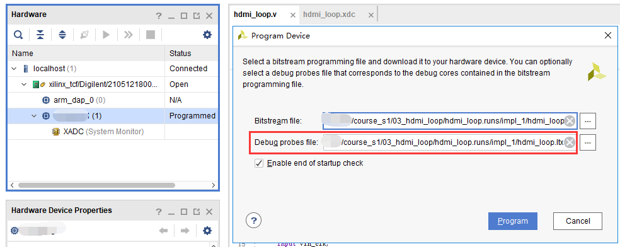Run trigger via the play icon
This screenshot has width=620, height=247.
pyautogui.click(x=106, y=35)
